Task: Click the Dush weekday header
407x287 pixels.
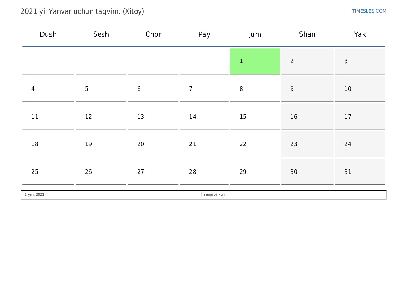Action: pos(48,34)
